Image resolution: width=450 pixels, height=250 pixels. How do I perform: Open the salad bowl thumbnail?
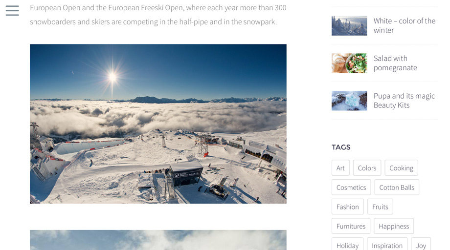pyautogui.click(x=349, y=63)
